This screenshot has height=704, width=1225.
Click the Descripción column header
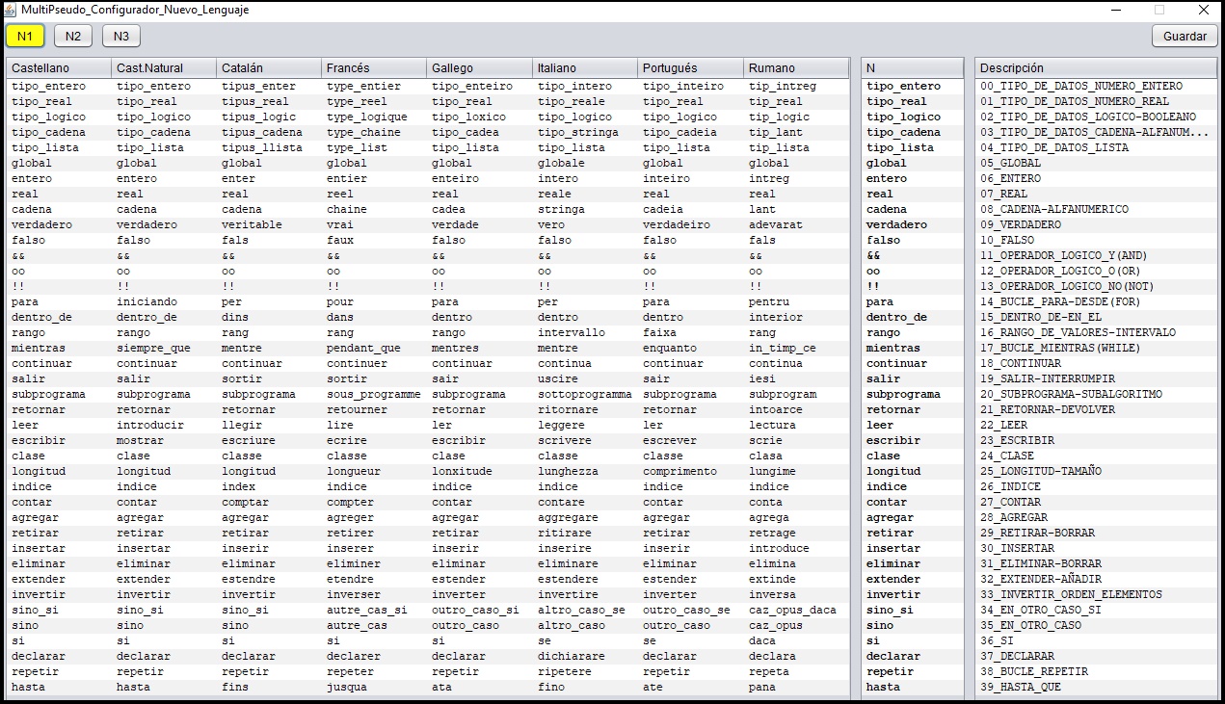point(1096,68)
